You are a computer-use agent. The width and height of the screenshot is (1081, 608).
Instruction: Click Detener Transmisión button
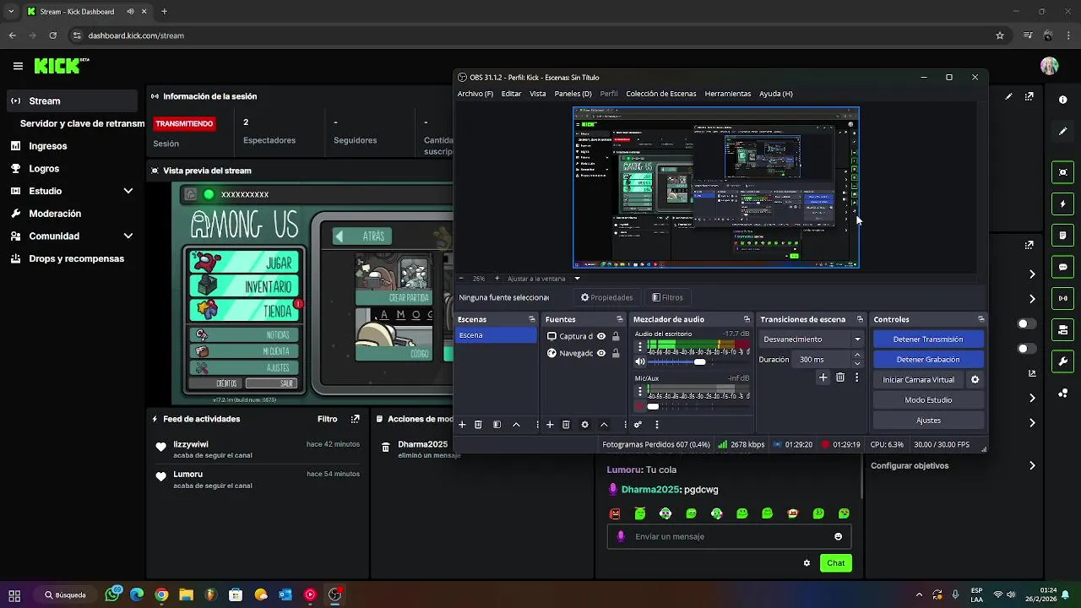coord(928,339)
